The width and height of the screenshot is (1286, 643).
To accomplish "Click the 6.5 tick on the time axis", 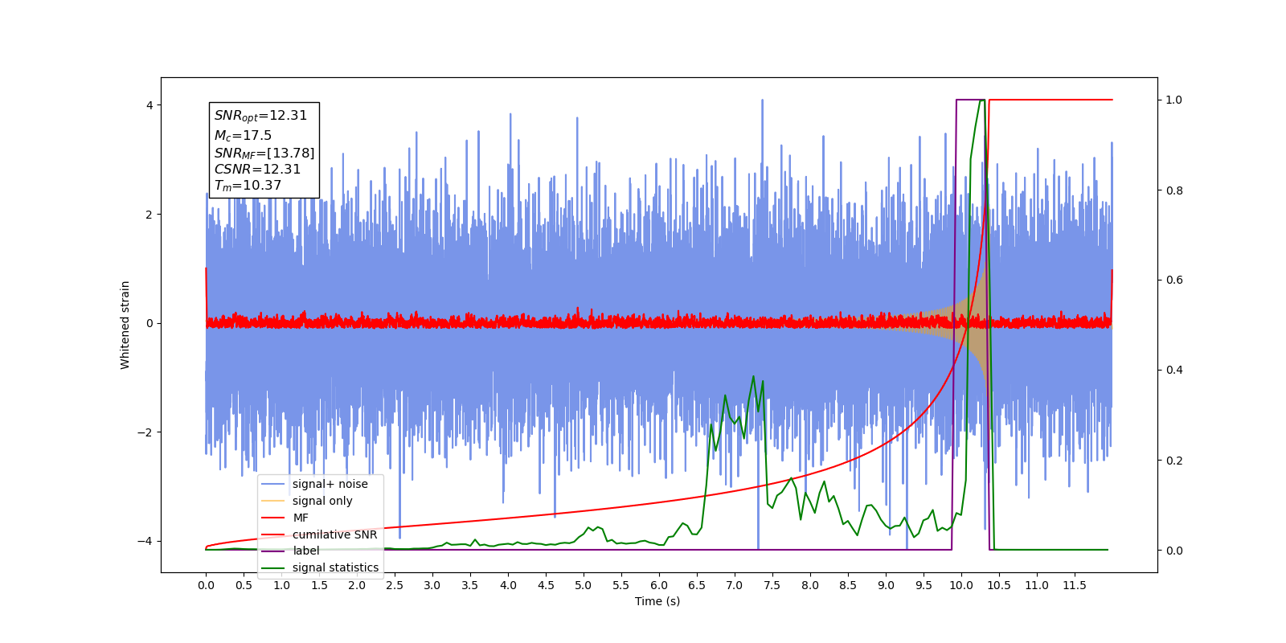I will 697,585.
